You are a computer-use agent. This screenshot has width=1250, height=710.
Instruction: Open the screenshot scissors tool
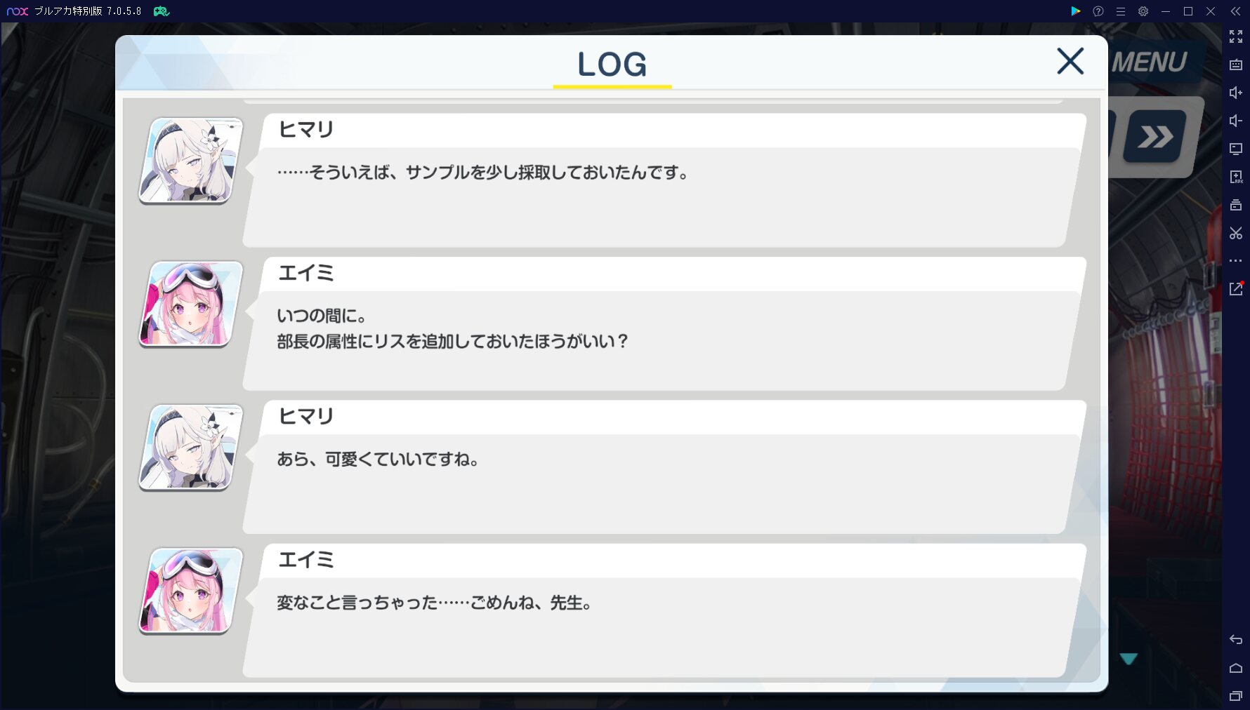tap(1236, 233)
